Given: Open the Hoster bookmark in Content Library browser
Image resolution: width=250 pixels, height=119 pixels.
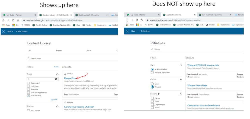Looking at the screenshot, I should pos(87,25).
